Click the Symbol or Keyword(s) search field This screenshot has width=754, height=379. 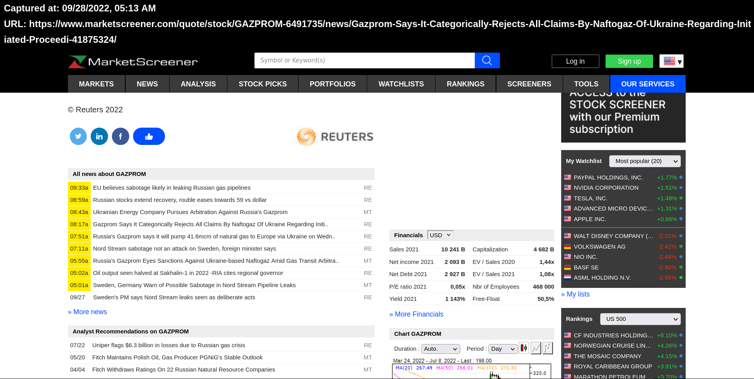click(364, 60)
